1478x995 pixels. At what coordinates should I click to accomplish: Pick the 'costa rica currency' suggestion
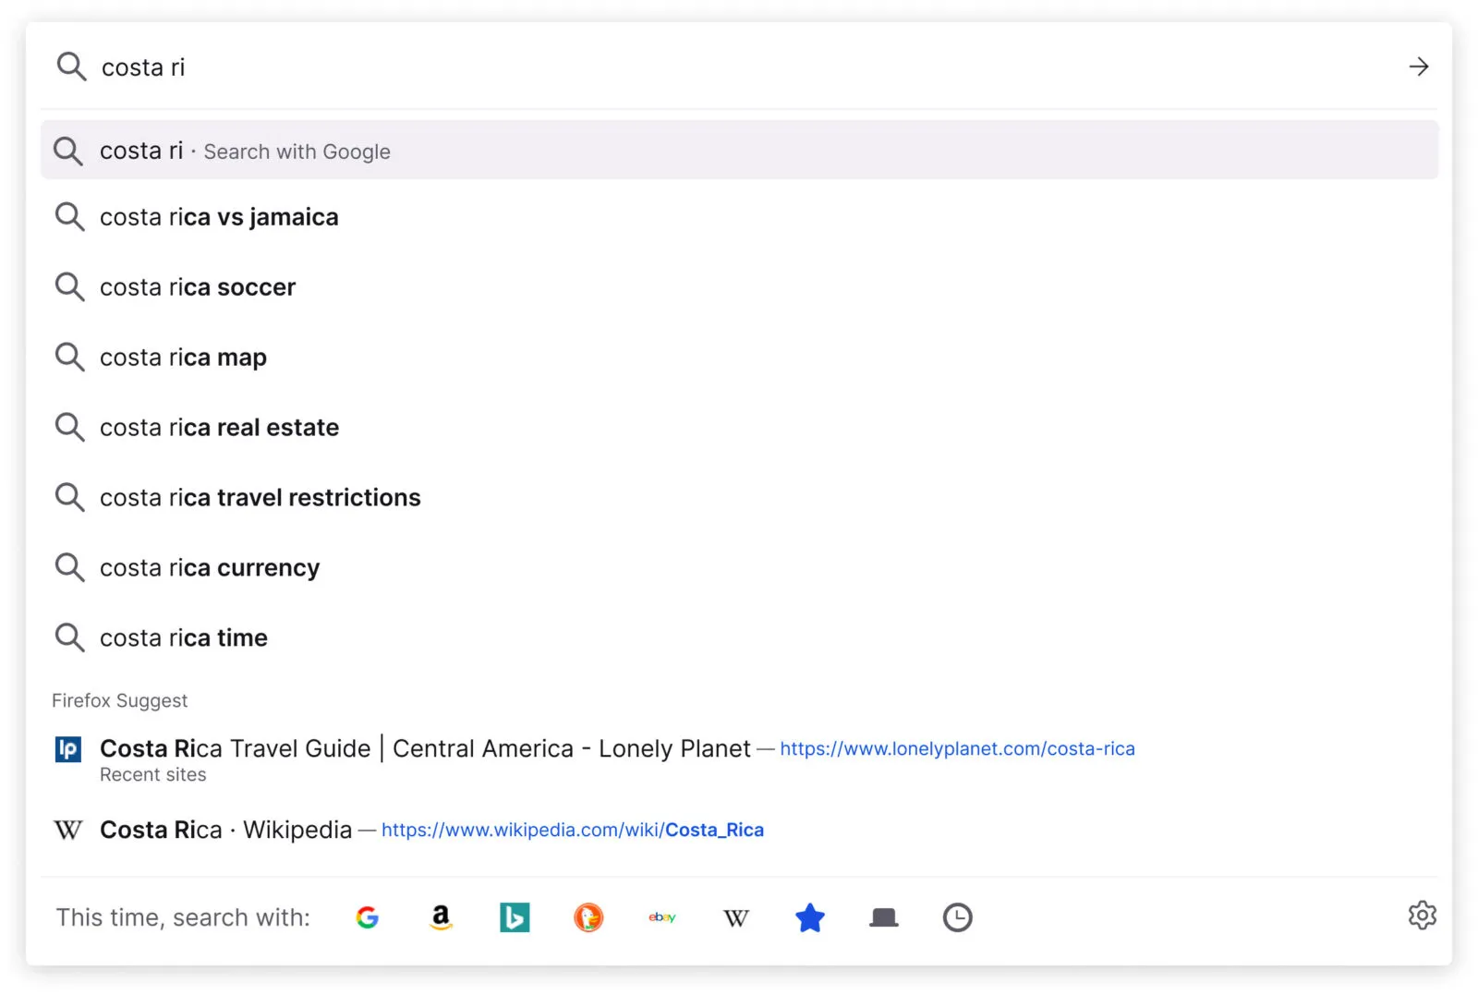[x=209, y=567]
